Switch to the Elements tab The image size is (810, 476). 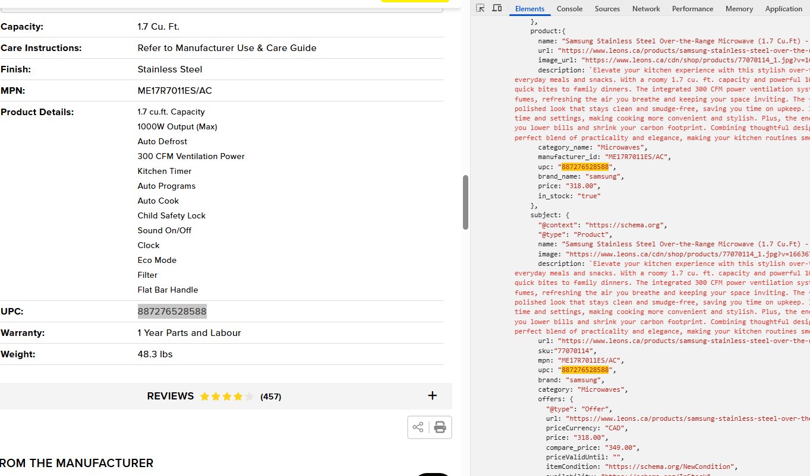tap(530, 9)
